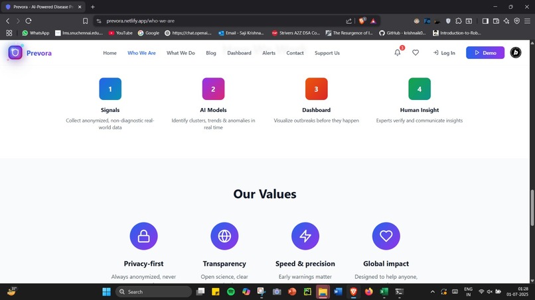
Task: Click the Speed & precision lightning icon
Action: (305, 236)
